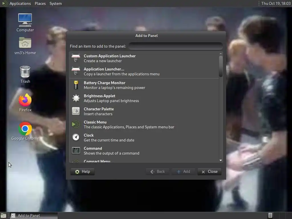Select the Classic Menu icon
Image resolution: width=292 pixels, height=219 pixels.
pyautogui.click(x=76, y=124)
